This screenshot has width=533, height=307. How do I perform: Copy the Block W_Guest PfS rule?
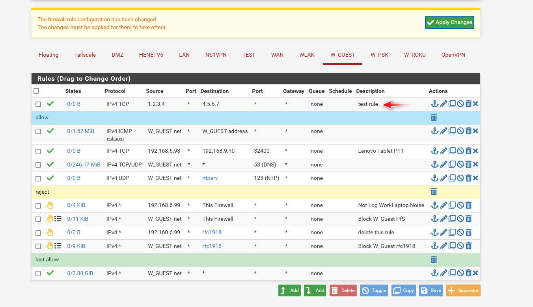[x=452, y=219]
